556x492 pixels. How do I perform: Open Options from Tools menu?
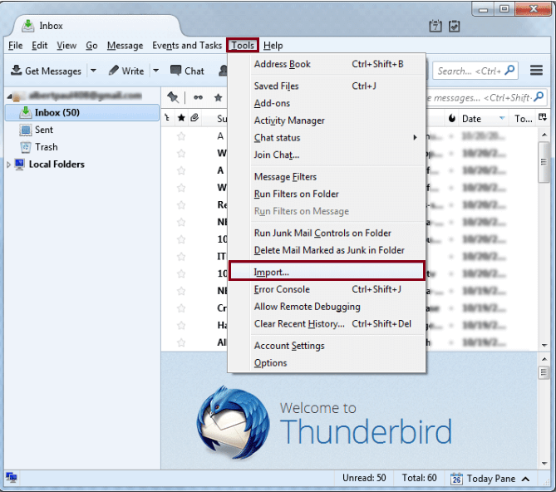click(x=327, y=363)
